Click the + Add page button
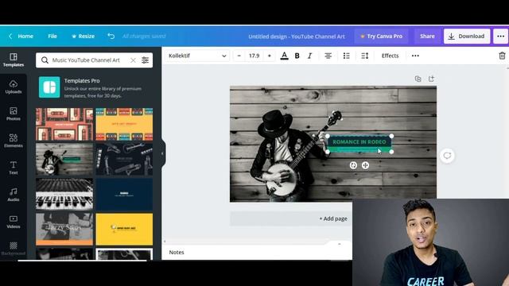Screen dimensions: 509x286 click(x=333, y=218)
